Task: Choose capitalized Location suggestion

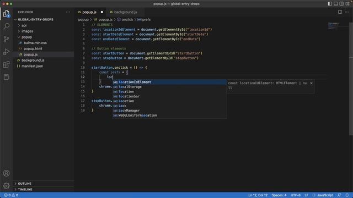Action: coord(169,101)
